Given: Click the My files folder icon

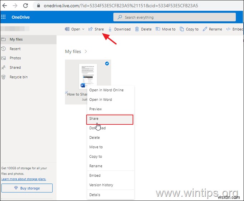Looking at the screenshot, I should pyautogui.click(x=4, y=39).
